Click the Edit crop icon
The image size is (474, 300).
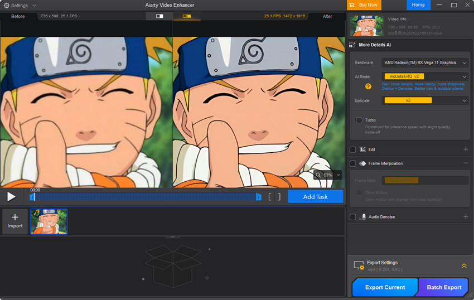(x=362, y=149)
